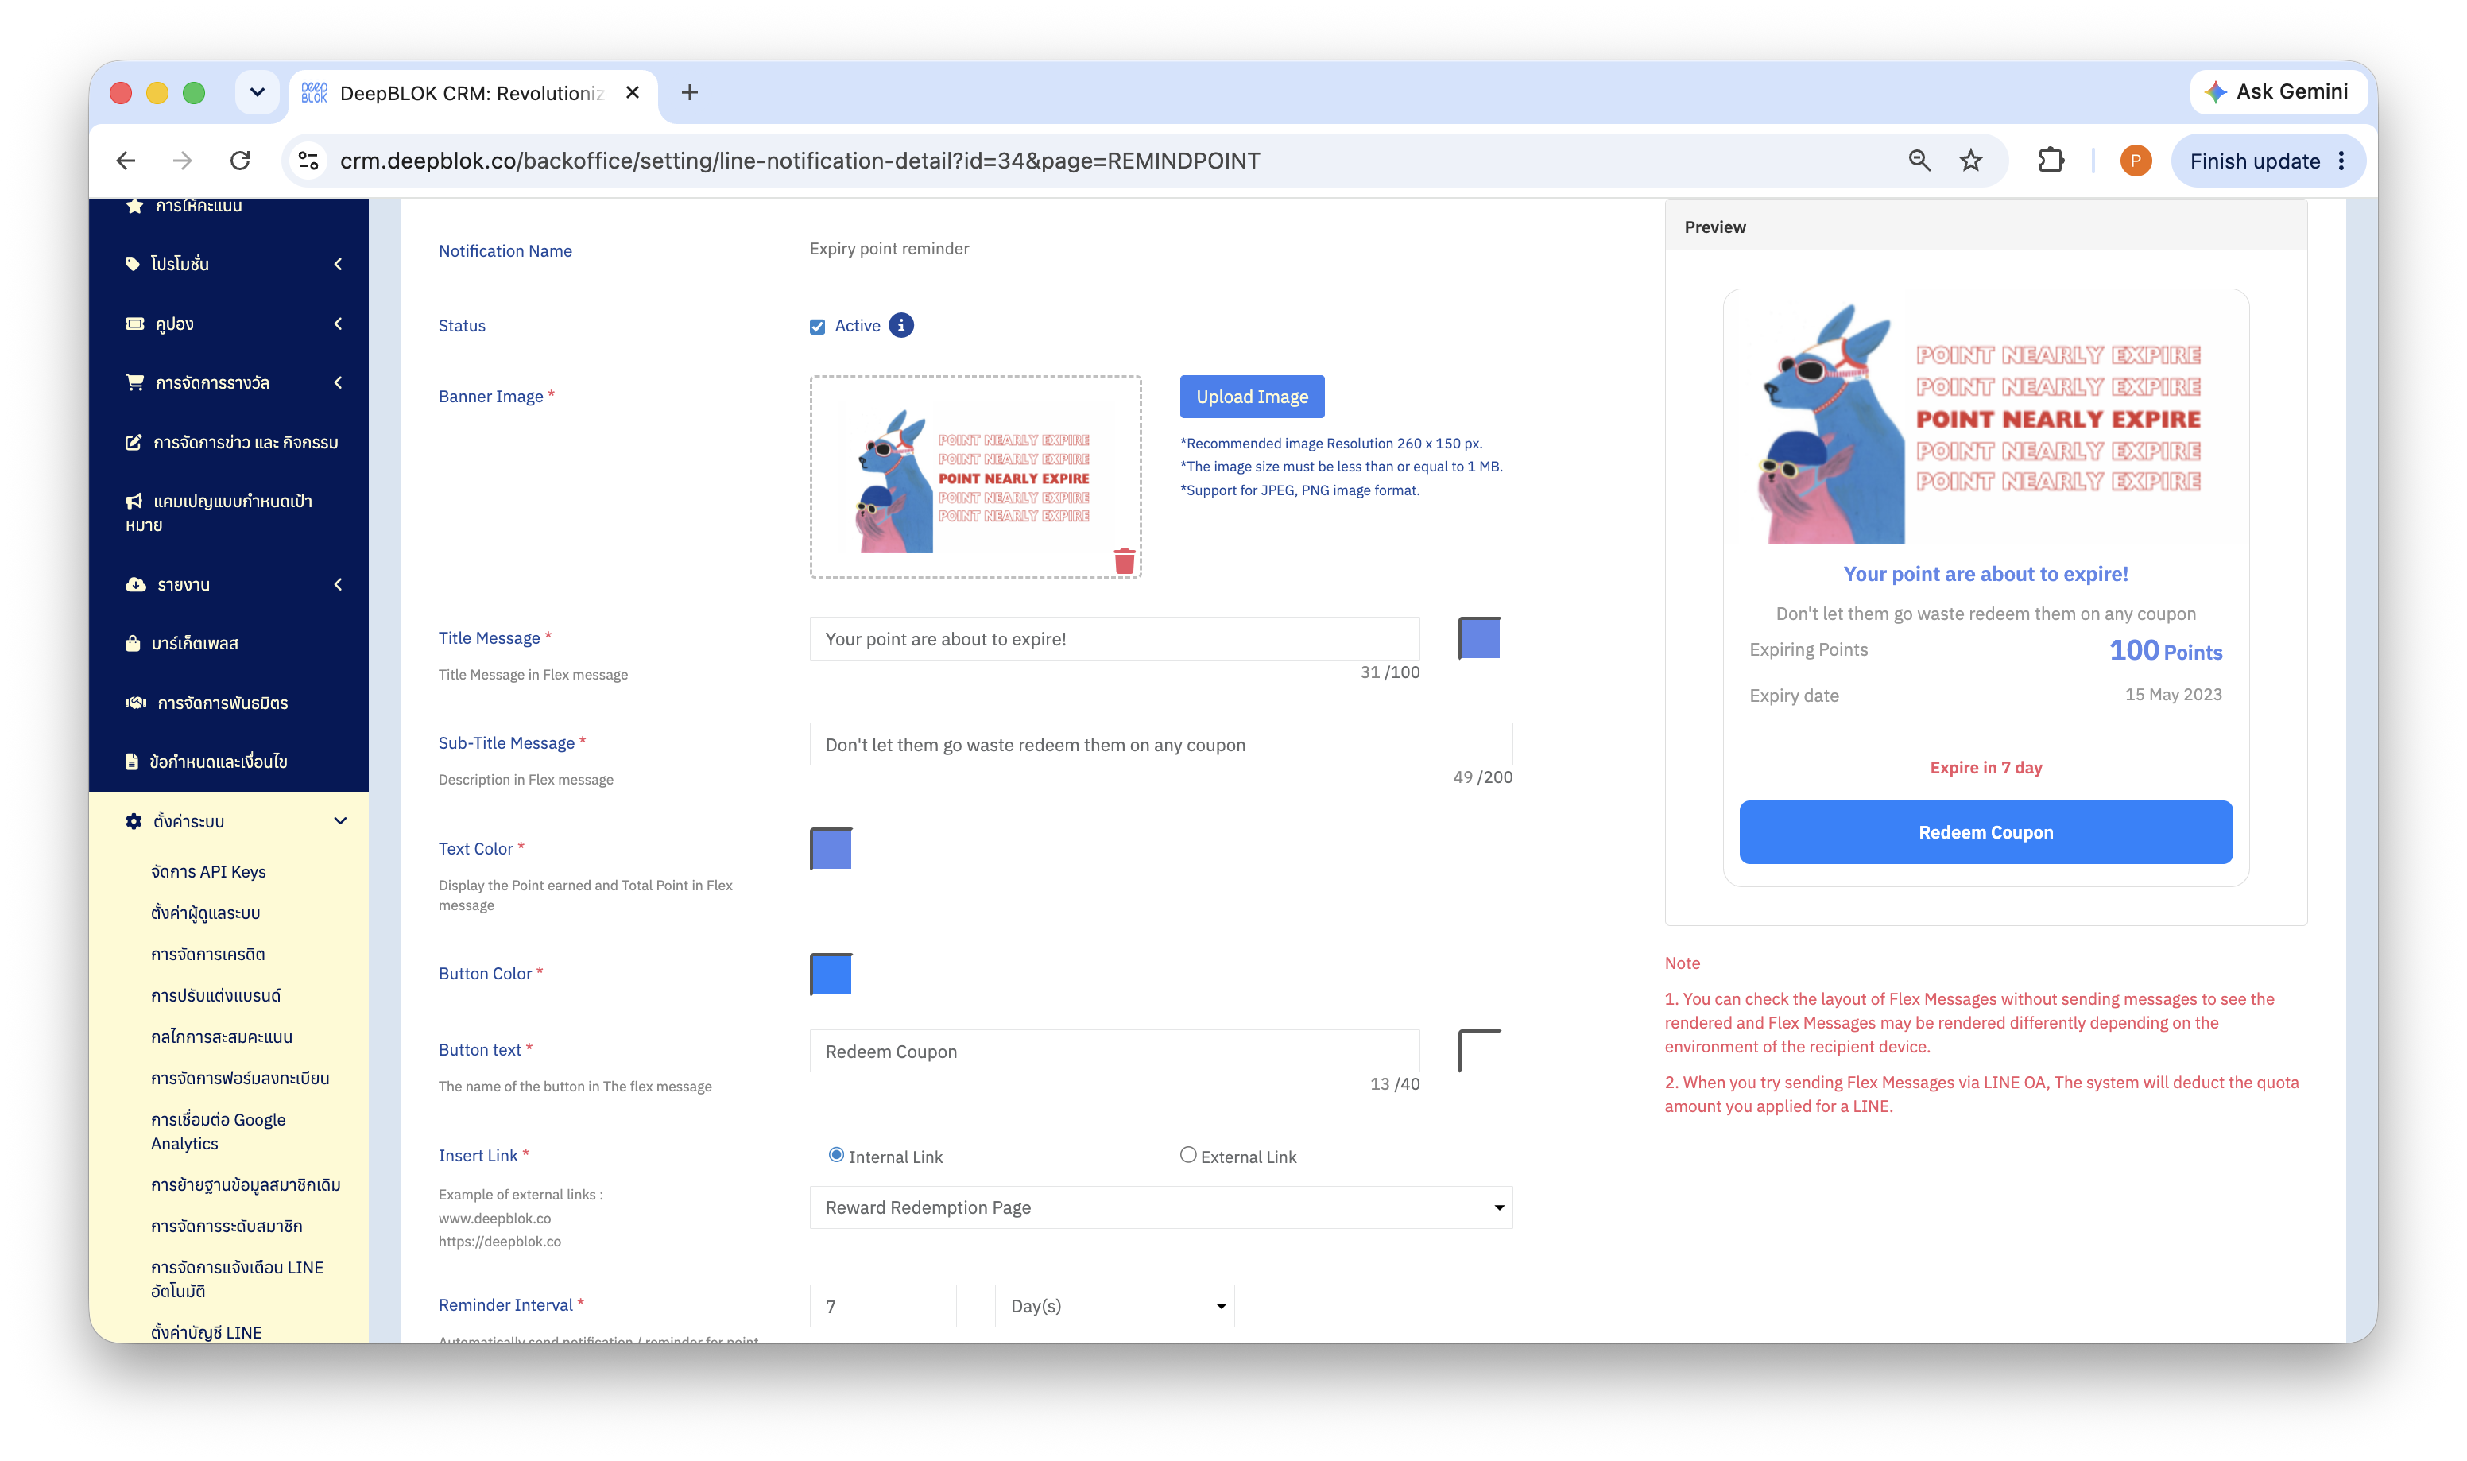Open การเชื่อมต่อ Google Analytics submenu

[x=219, y=1131]
